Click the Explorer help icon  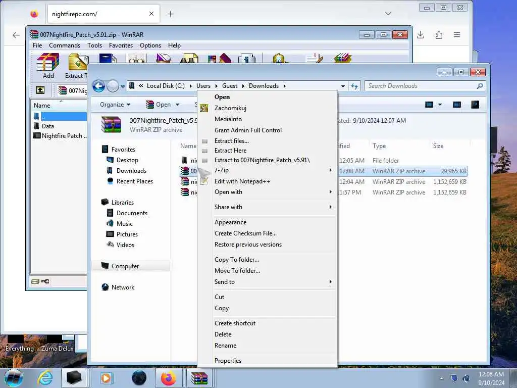click(475, 105)
